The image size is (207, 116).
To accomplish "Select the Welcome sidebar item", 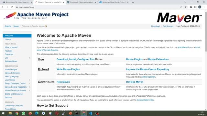I will pyautogui.click(x=17, y=36).
